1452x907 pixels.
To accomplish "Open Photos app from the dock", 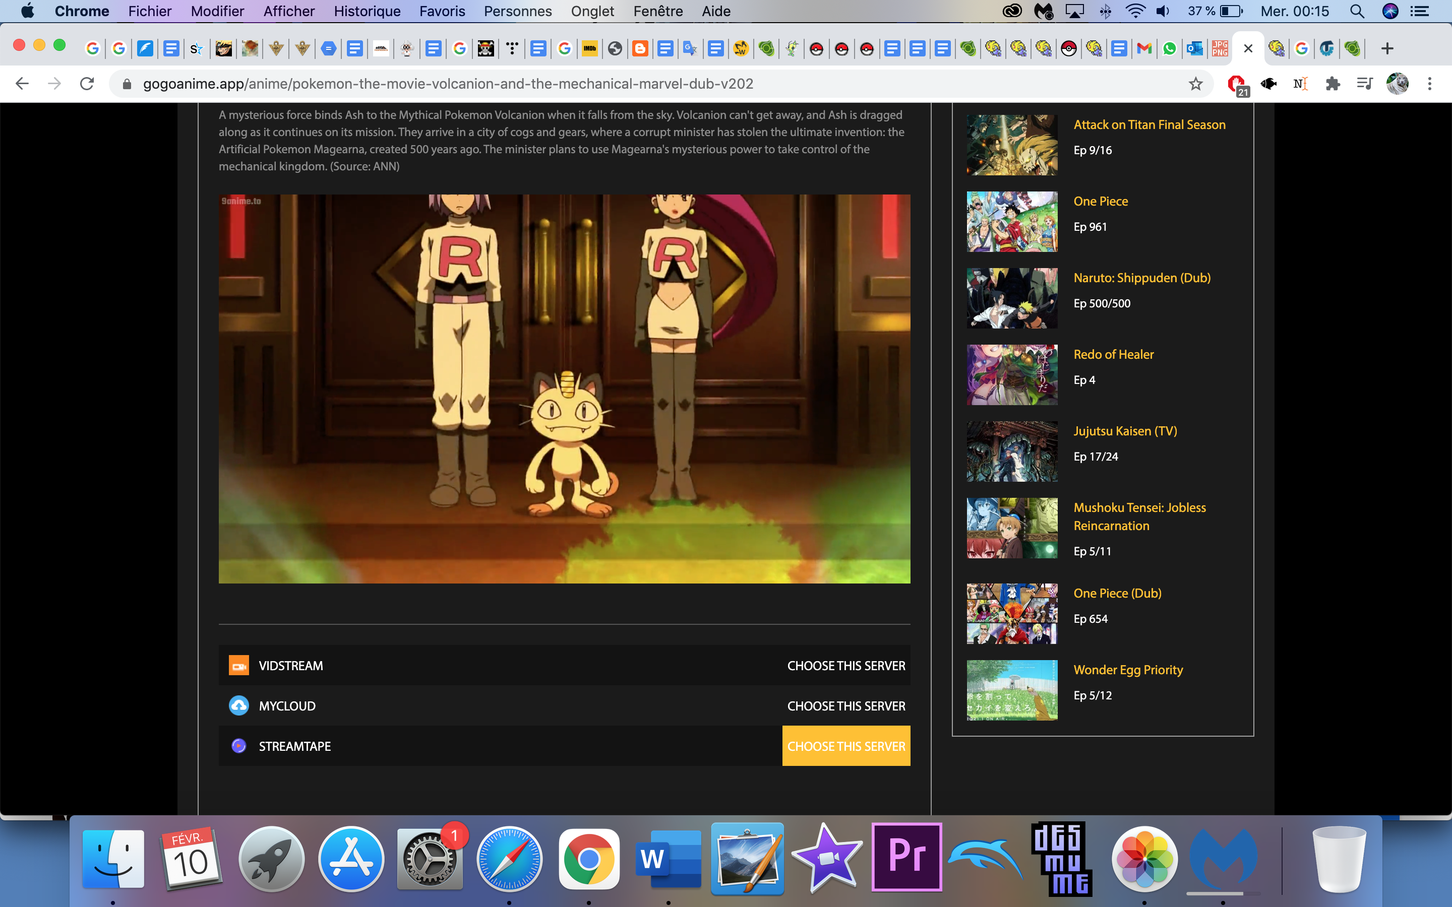I will (x=1144, y=859).
